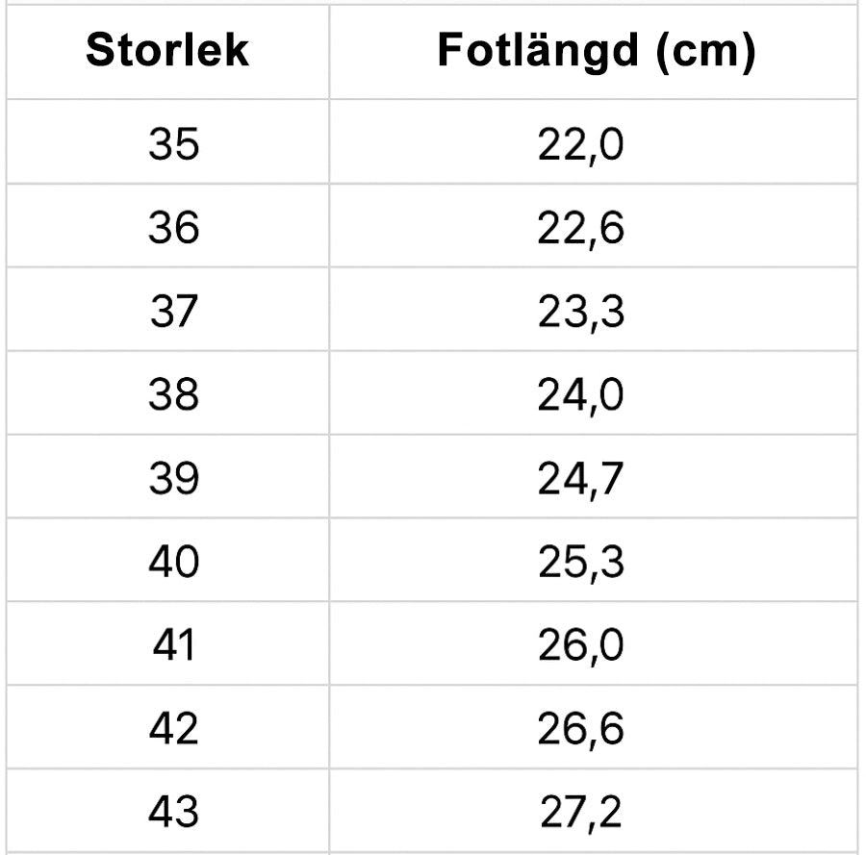Select the 23,3 foot length cell
The height and width of the screenshot is (855, 866).
[x=581, y=312]
